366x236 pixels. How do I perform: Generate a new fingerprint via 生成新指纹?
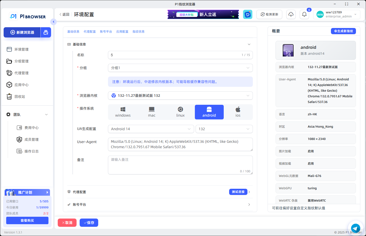343,31
